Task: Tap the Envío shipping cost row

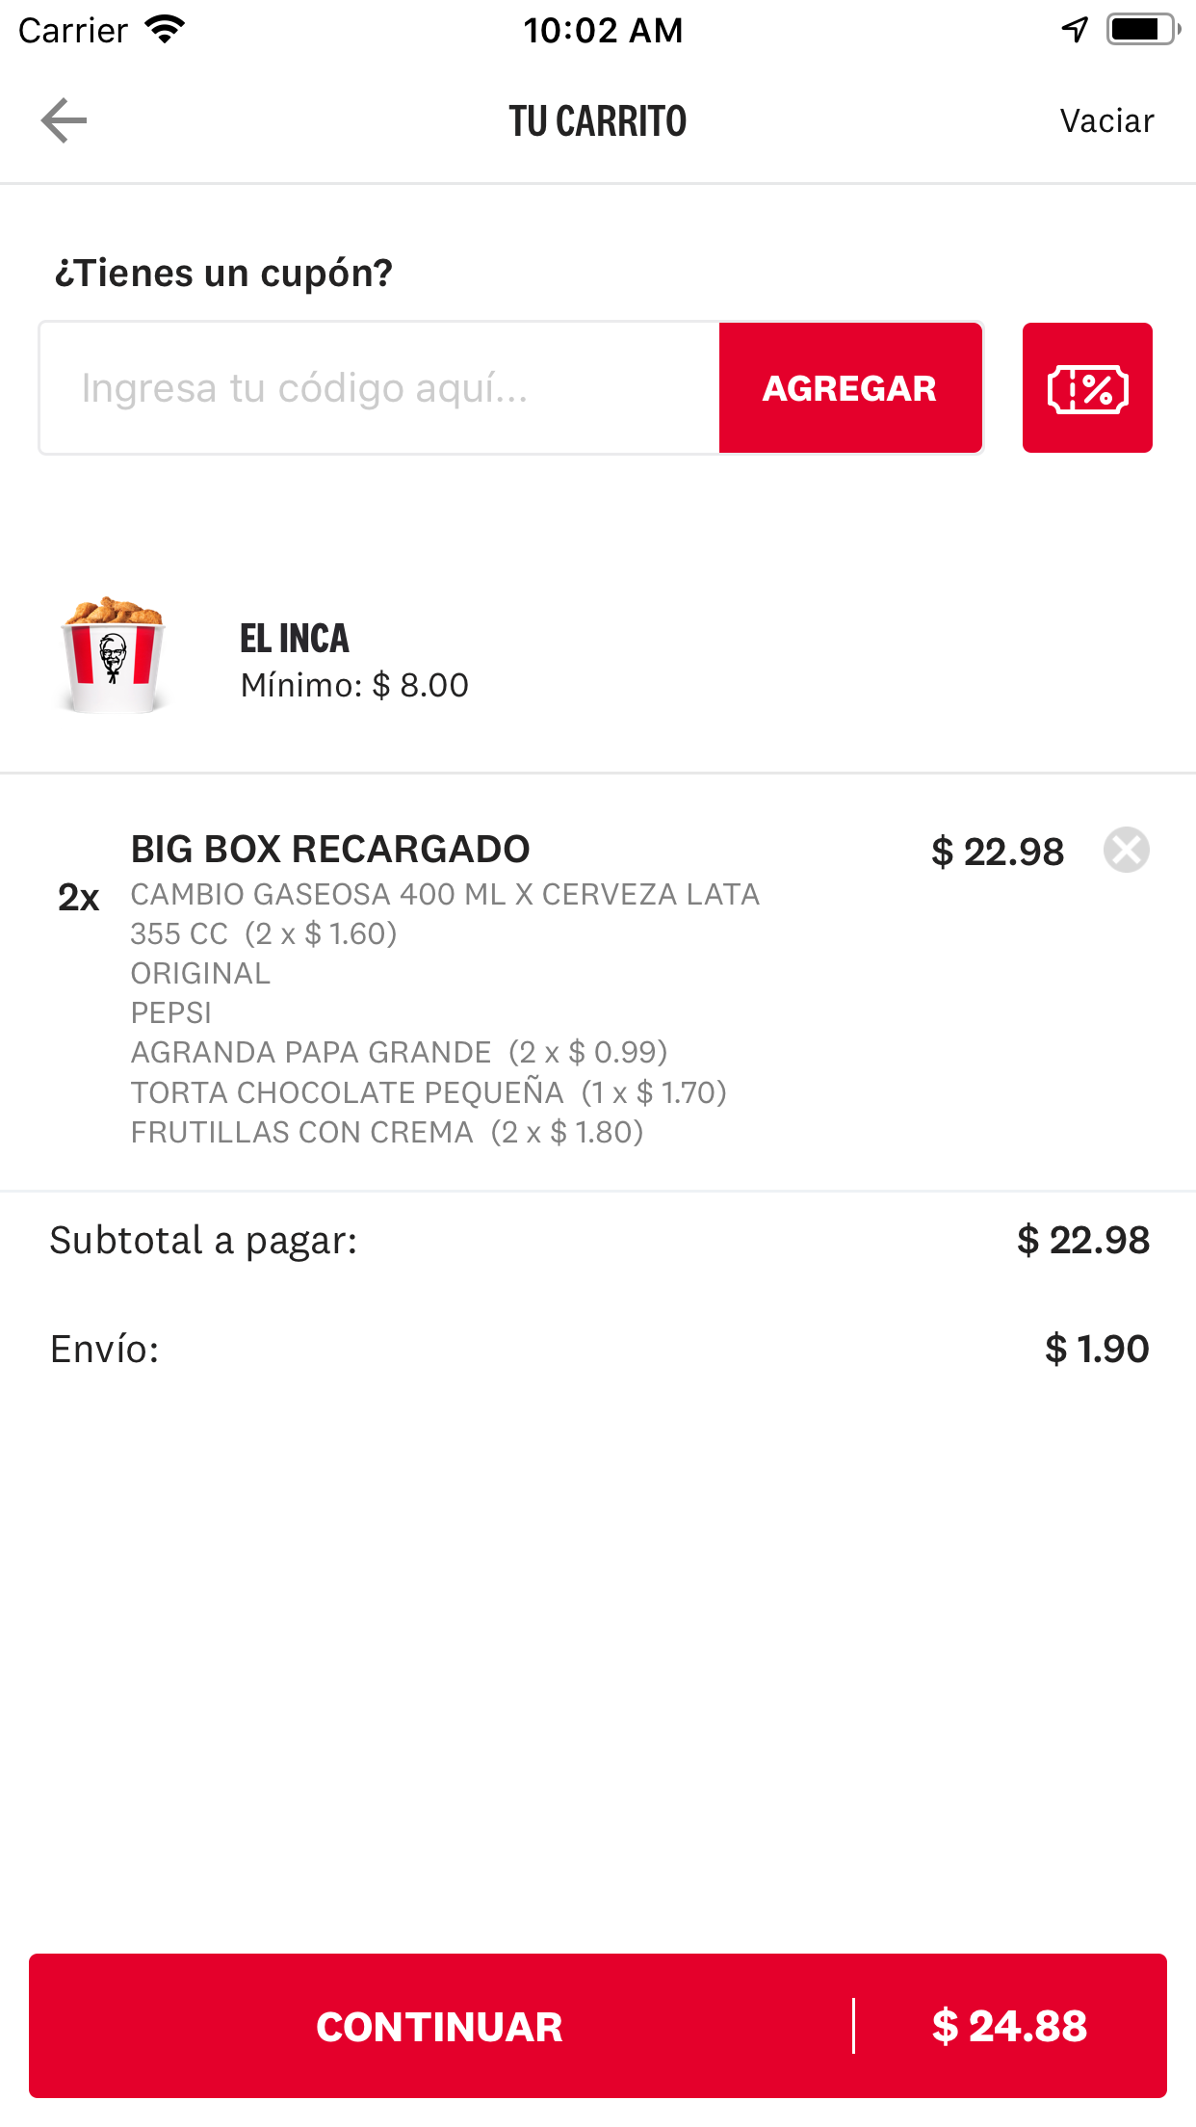Action: 598,1349
